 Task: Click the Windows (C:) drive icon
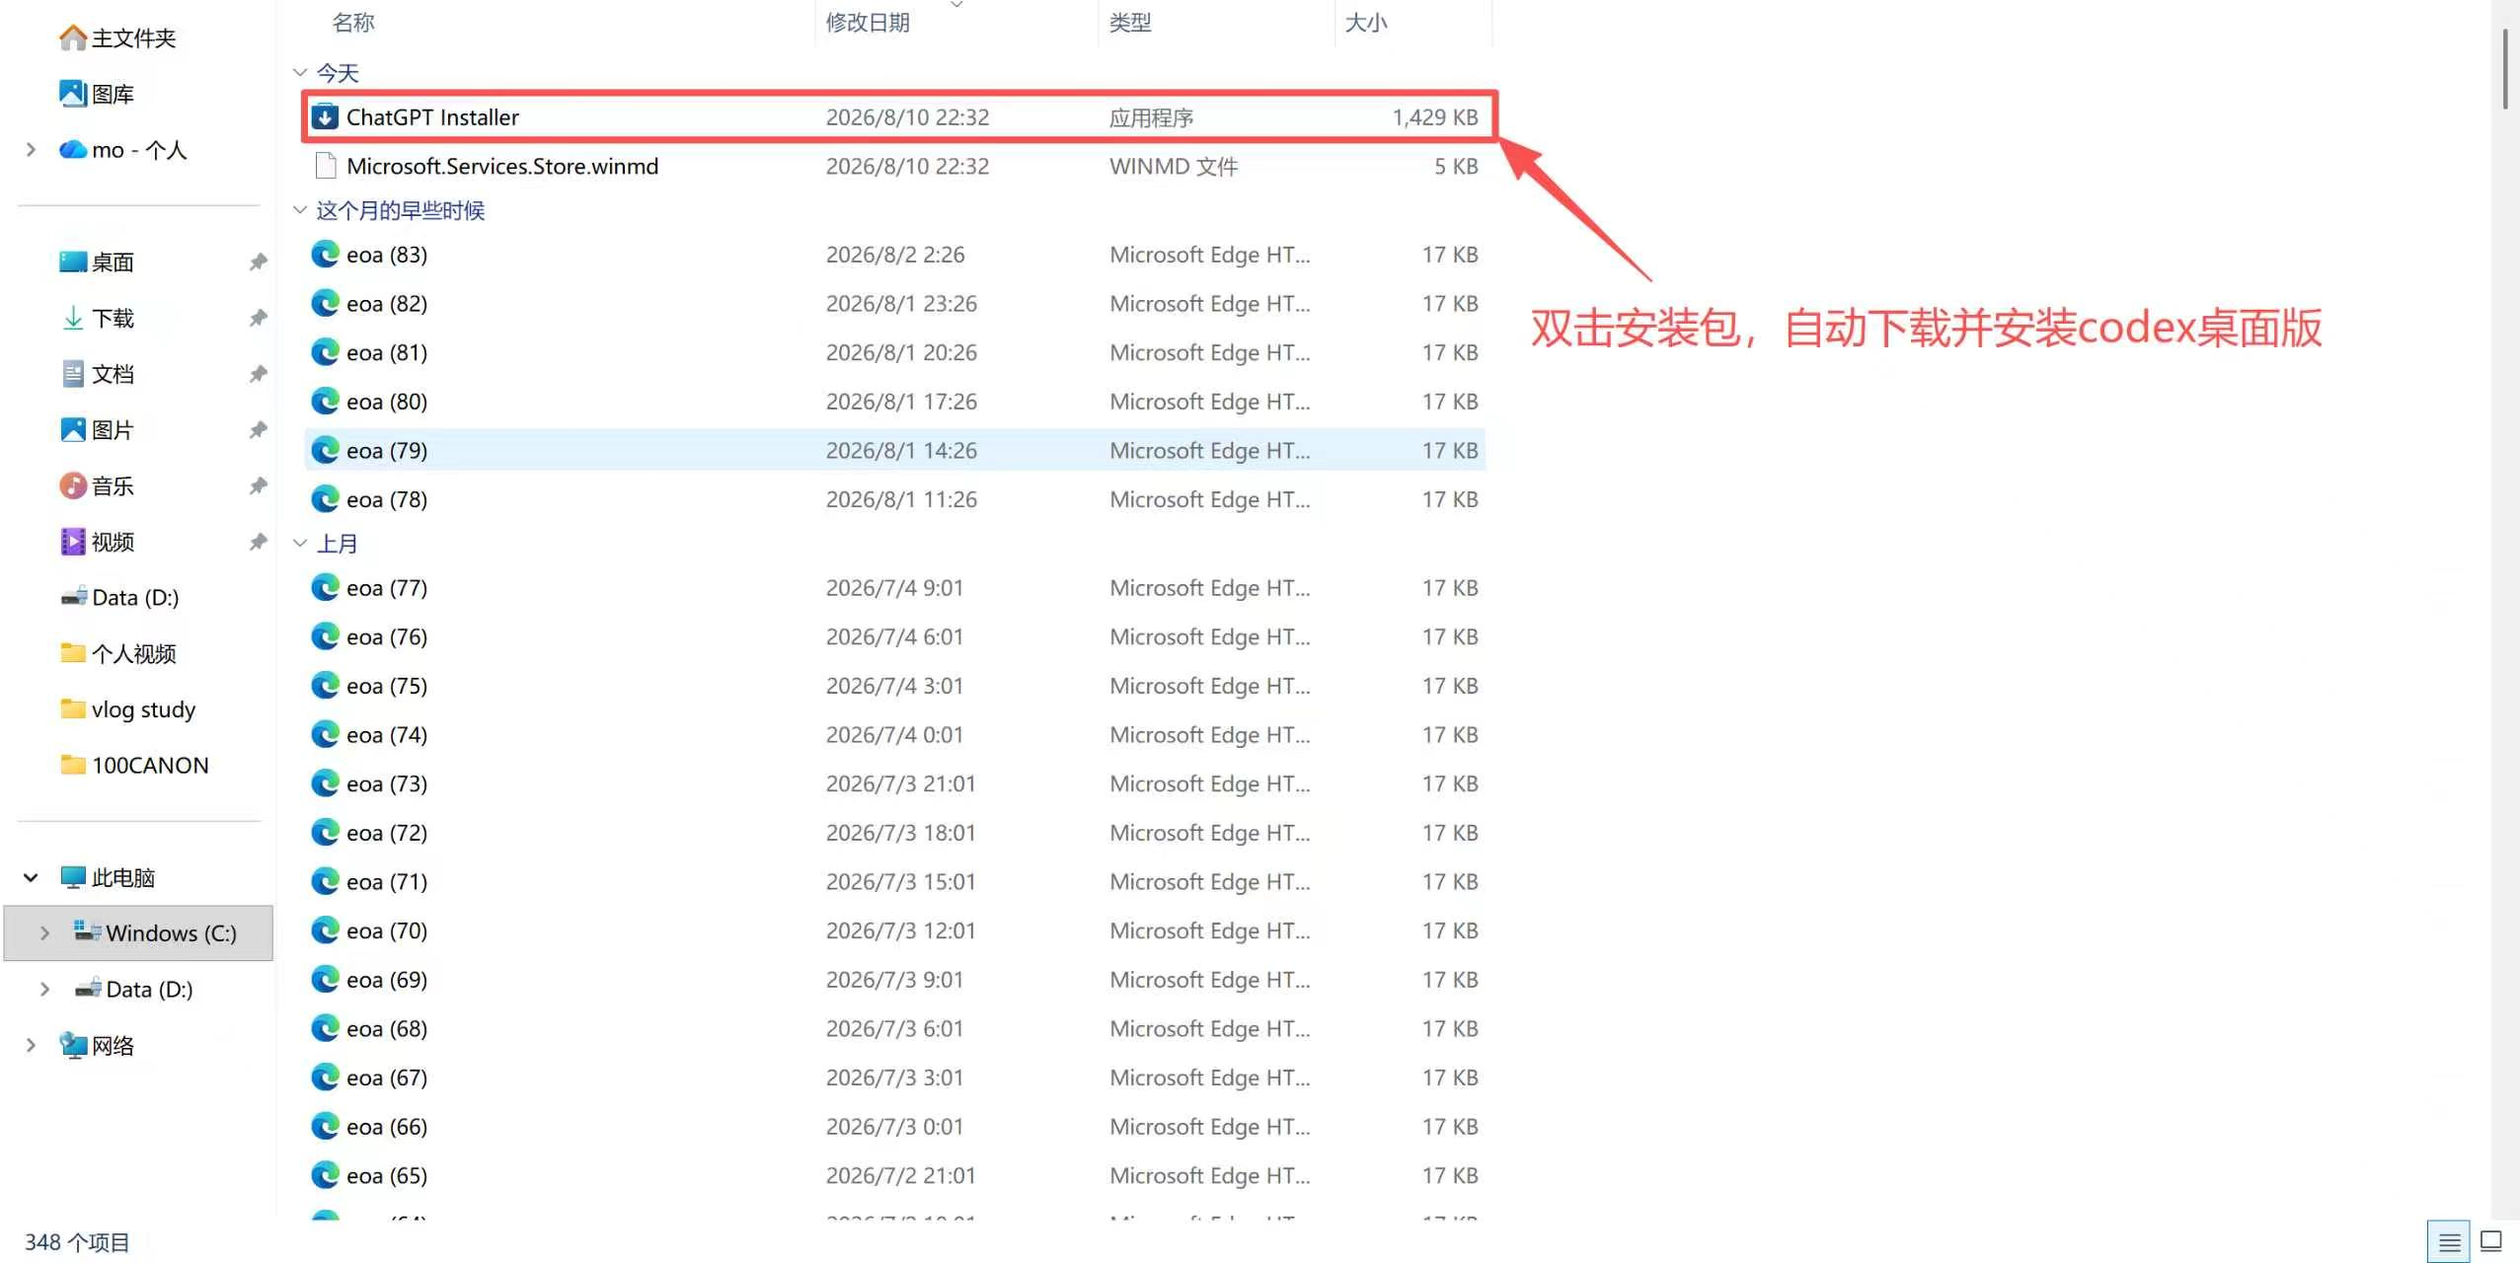pos(87,931)
